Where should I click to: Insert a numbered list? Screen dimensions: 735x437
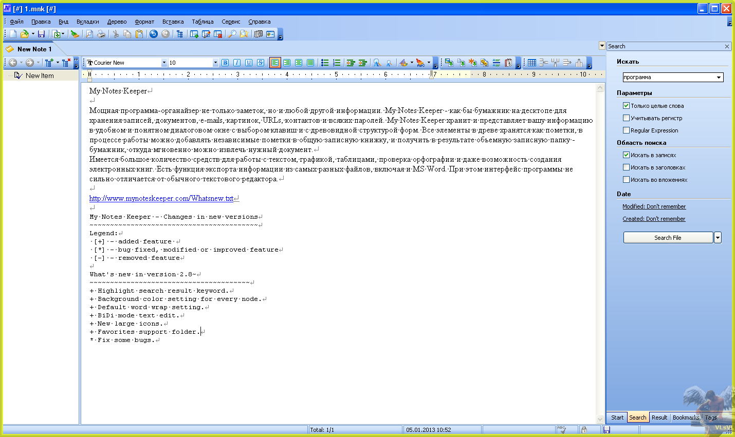337,63
